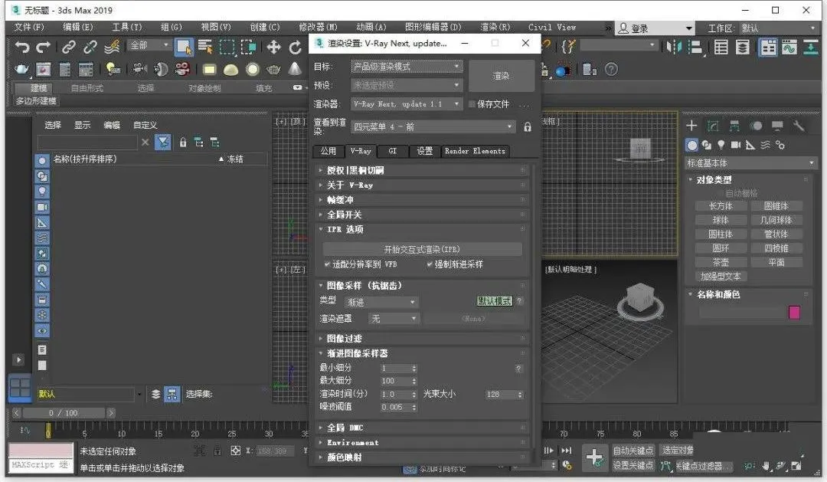Collapse the IPR 选项 rollout
Viewport: 827px width, 482px height.
pyautogui.click(x=422, y=229)
